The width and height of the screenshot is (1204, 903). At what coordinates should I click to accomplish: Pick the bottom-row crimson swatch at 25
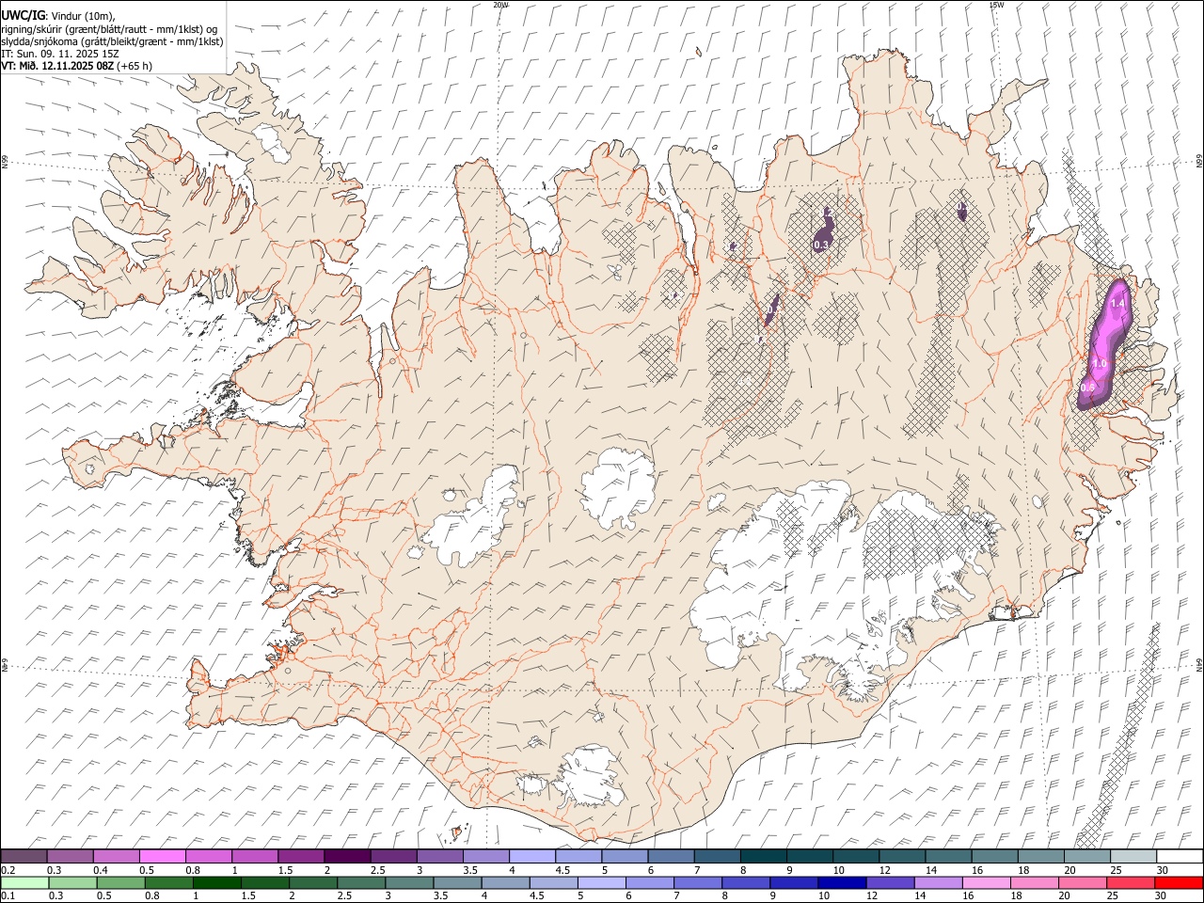pyautogui.click(x=1132, y=882)
